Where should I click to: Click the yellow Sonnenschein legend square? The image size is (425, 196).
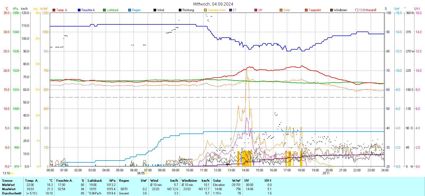click(205, 10)
